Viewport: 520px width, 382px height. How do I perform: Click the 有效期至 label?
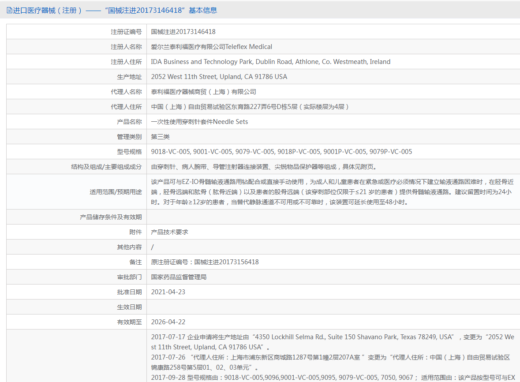pyautogui.click(x=129, y=322)
